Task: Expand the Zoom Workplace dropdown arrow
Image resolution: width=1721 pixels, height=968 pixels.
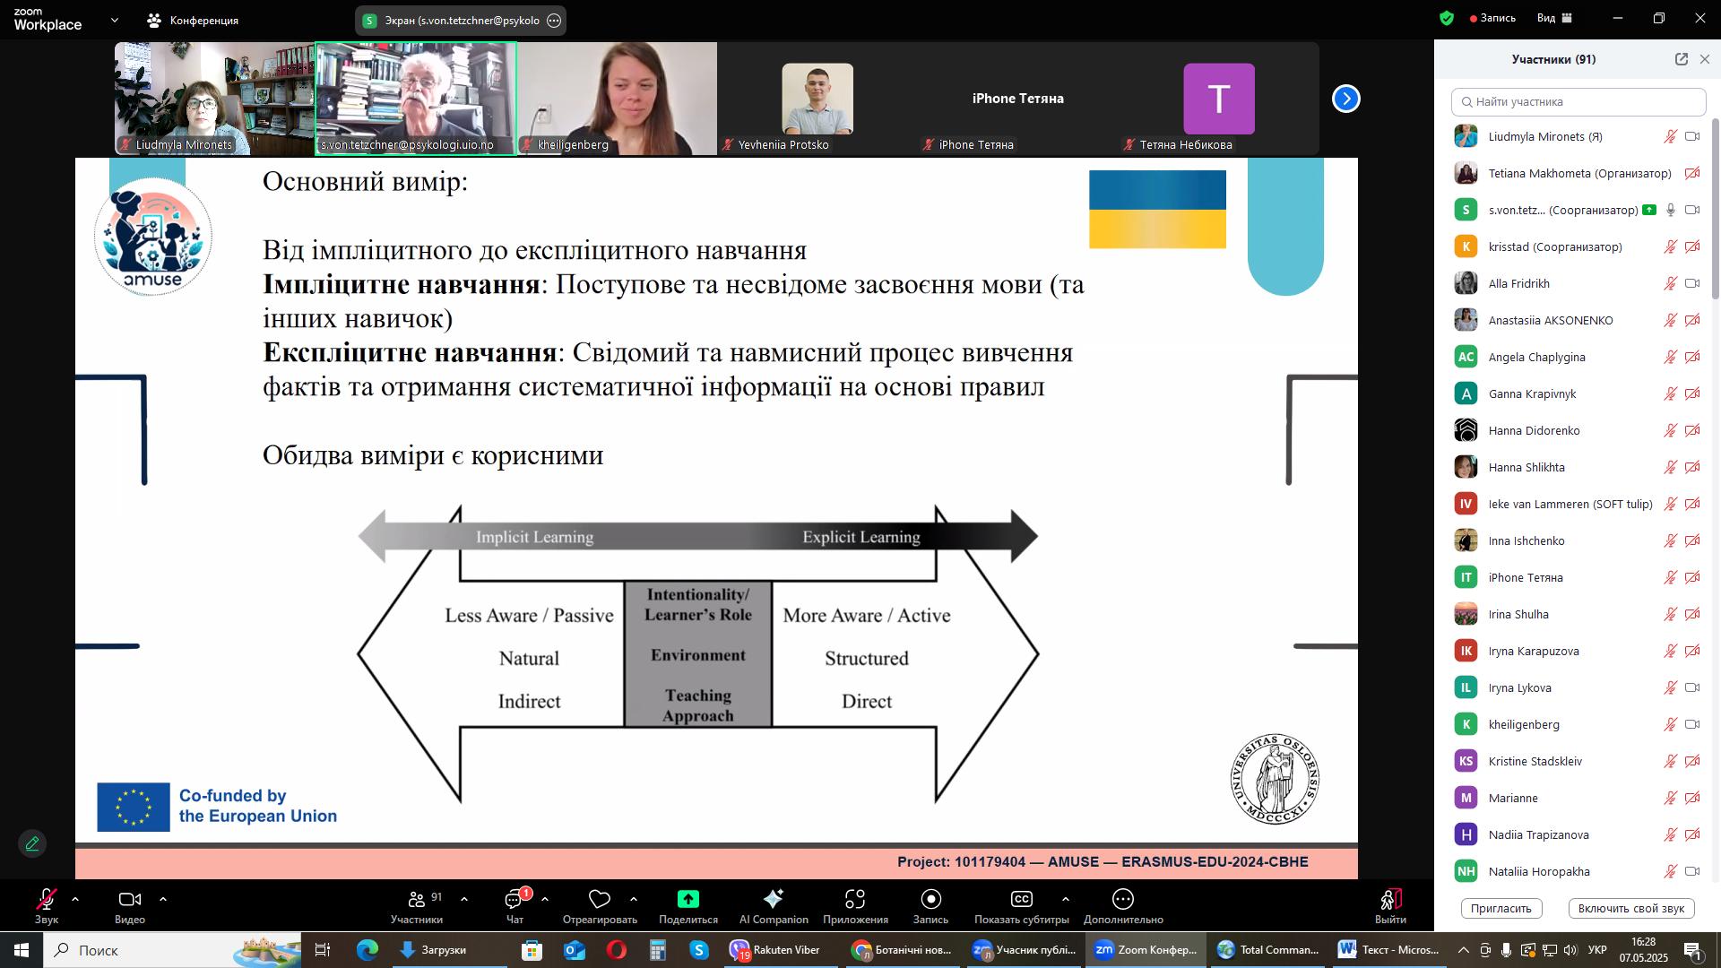Action: (114, 20)
